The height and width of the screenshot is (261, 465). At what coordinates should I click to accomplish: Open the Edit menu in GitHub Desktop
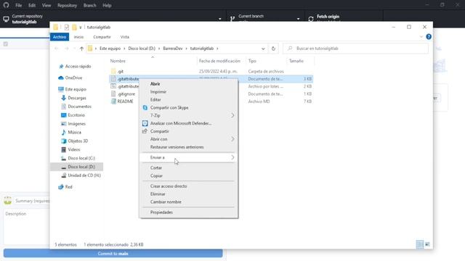(x=32, y=5)
